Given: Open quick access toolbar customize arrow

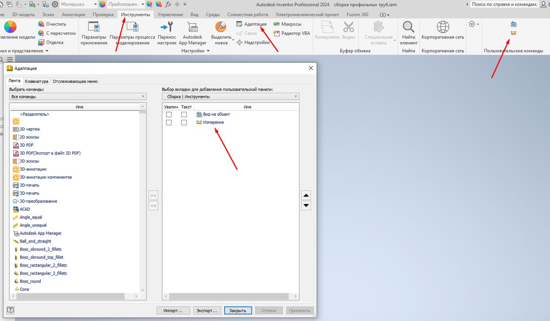Looking at the screenshot, I should 185,4.
